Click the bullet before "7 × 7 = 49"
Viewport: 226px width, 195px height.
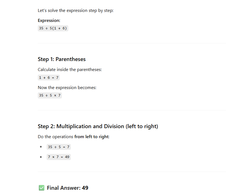pyautogui.click(x=41, y=157)
